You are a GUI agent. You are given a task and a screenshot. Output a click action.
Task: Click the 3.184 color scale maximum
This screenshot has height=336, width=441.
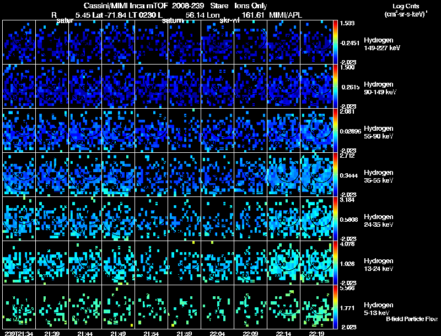(347, 200)
